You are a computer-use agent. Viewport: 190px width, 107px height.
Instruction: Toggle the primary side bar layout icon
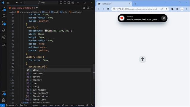click(x=61, y=3)
